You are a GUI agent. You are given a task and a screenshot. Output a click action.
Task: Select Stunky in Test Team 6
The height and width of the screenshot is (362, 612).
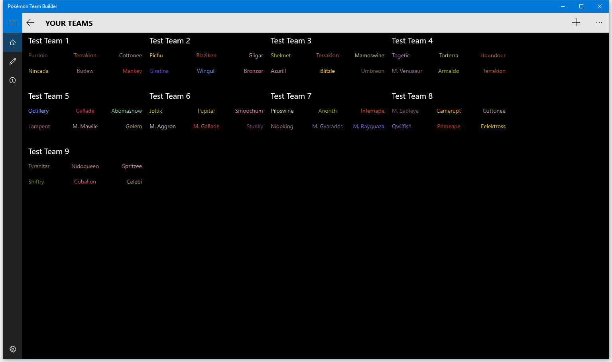255,126
